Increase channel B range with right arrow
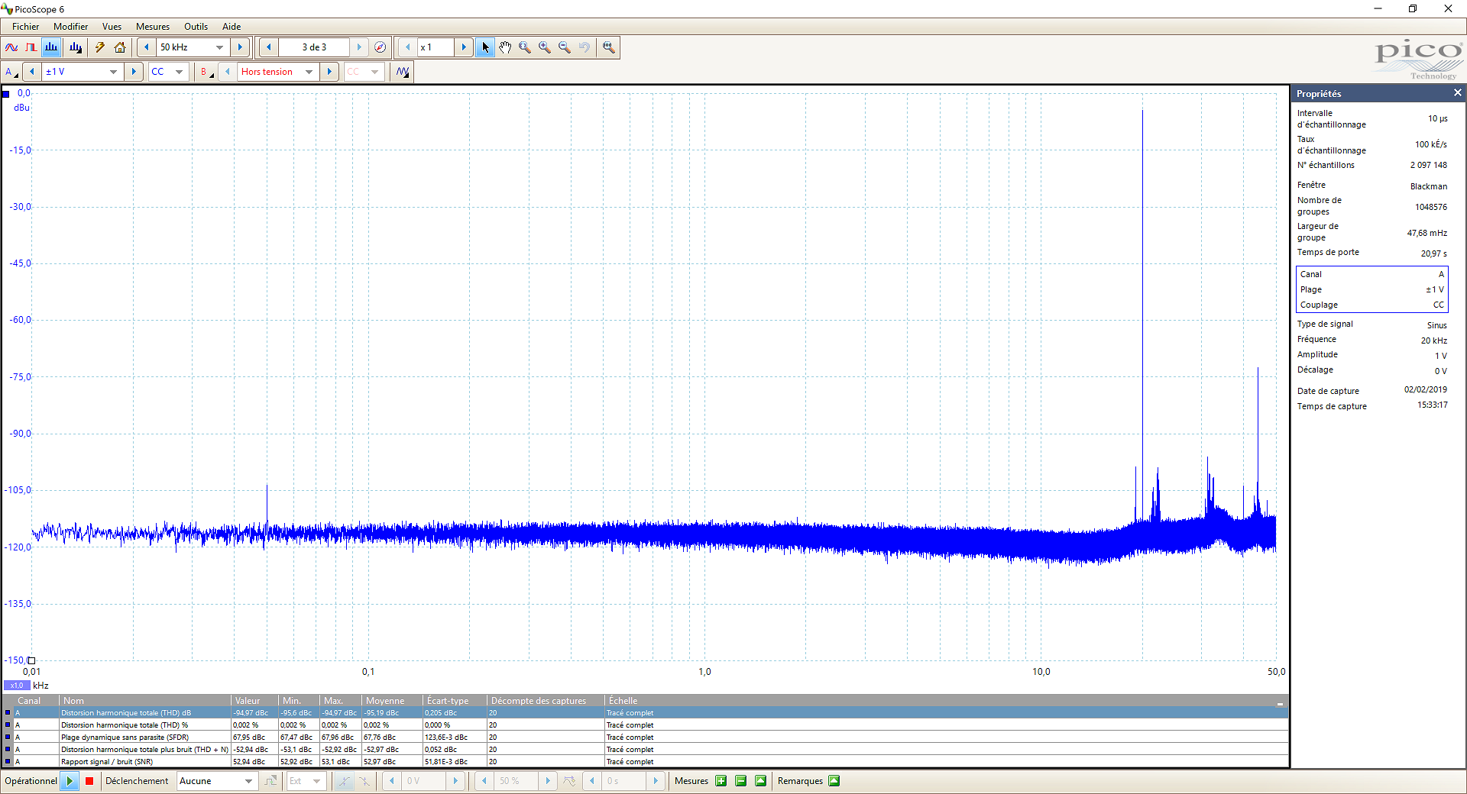Screen dimensions: 1467x794 pos(329,72)
